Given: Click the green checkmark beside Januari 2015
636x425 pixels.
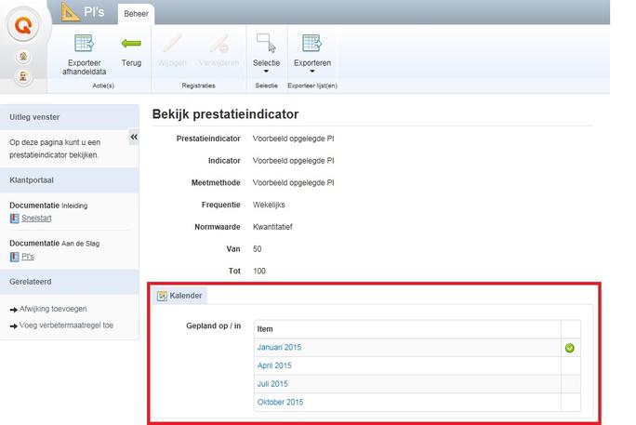Looking at the screenshot, I should point(570,348).
